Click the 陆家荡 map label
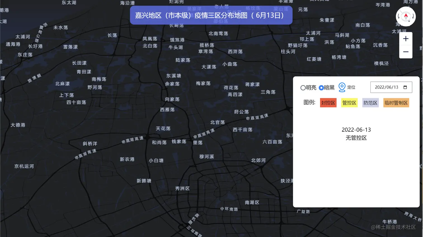 [x=183, y=60]
